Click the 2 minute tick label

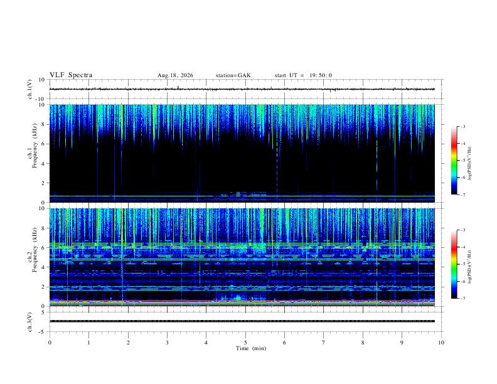pyautogui.click(x=128, y=343)
